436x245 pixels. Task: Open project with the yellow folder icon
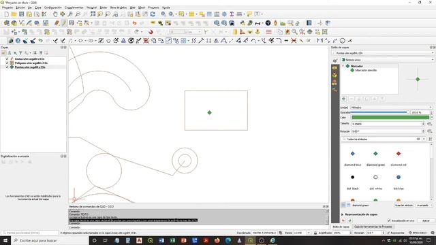tap(14, 14)
